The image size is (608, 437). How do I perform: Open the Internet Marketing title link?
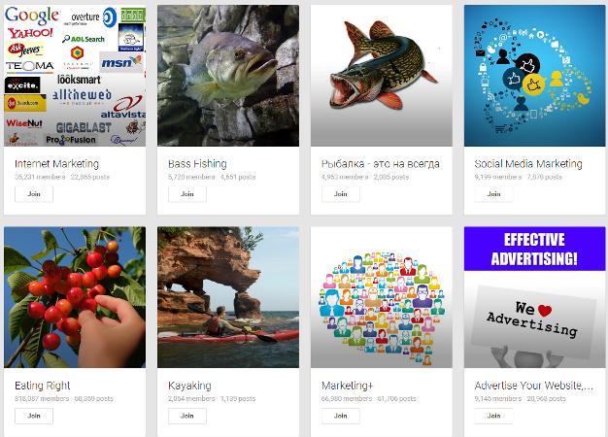click(x=56, y=164)
